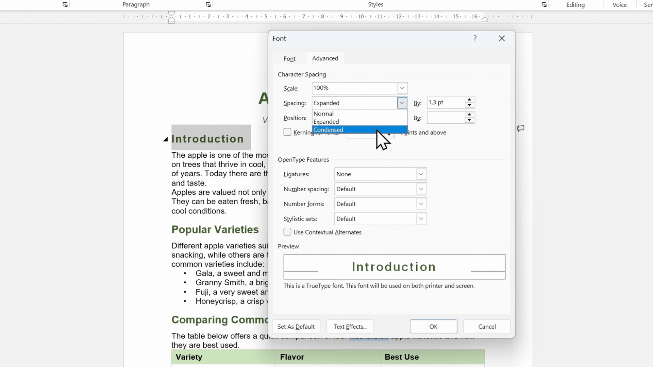Open the Number forms dropdown
The image size is (653, 367).
pos(421,204)
